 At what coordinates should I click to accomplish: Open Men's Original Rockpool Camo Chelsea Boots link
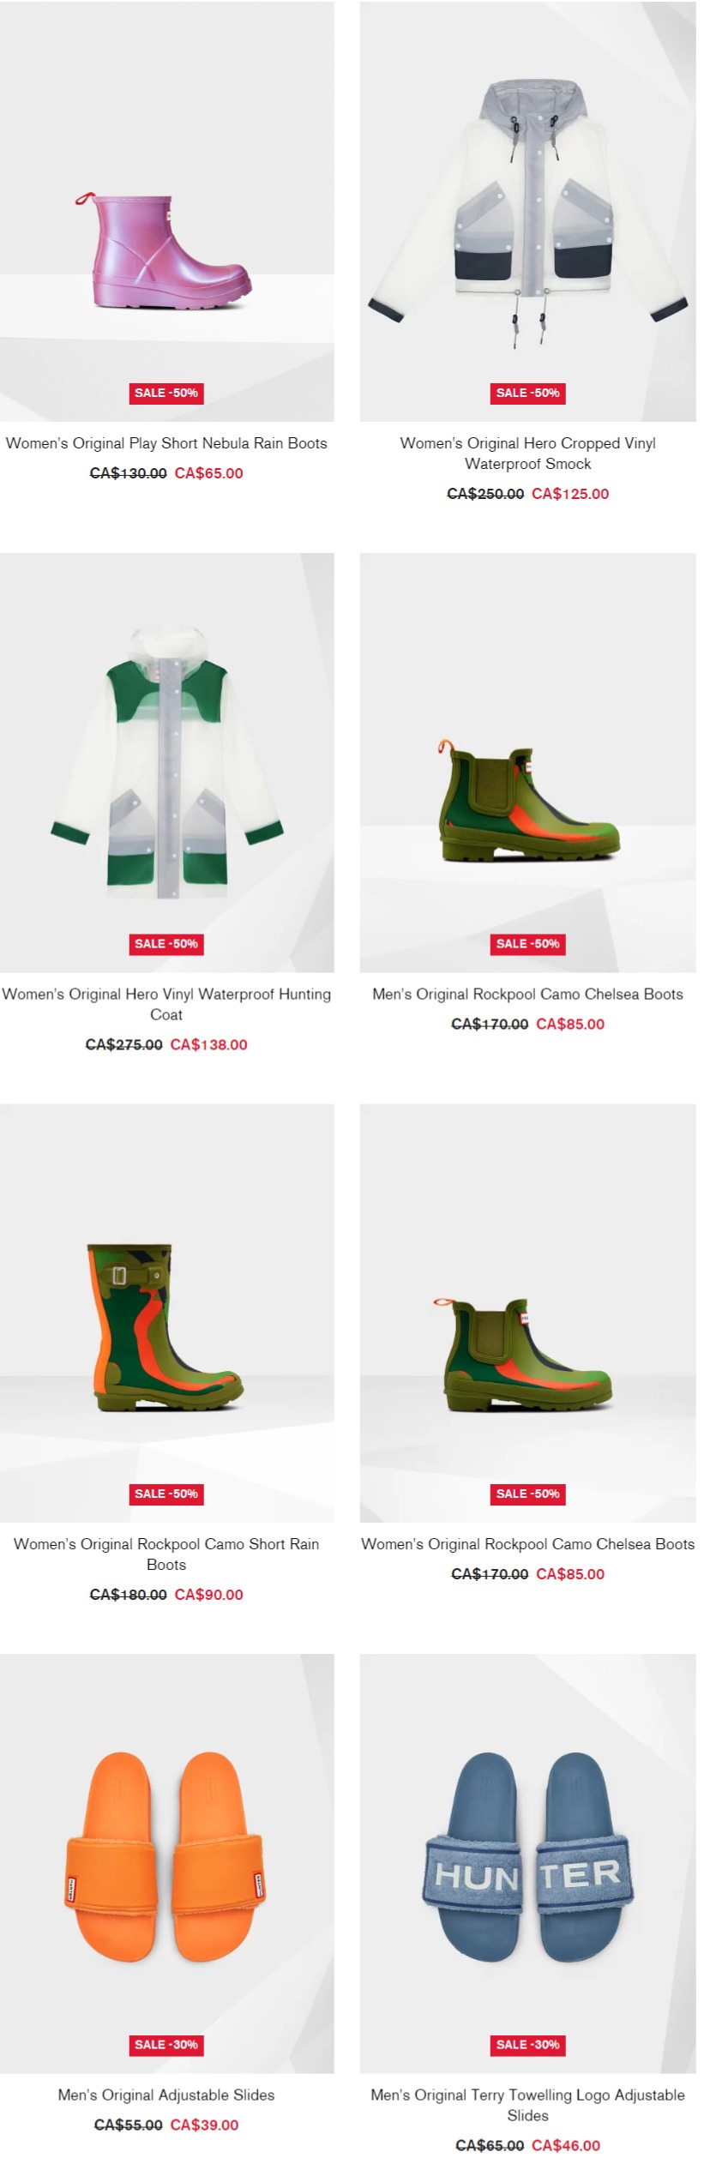click(x=527, y=994)
